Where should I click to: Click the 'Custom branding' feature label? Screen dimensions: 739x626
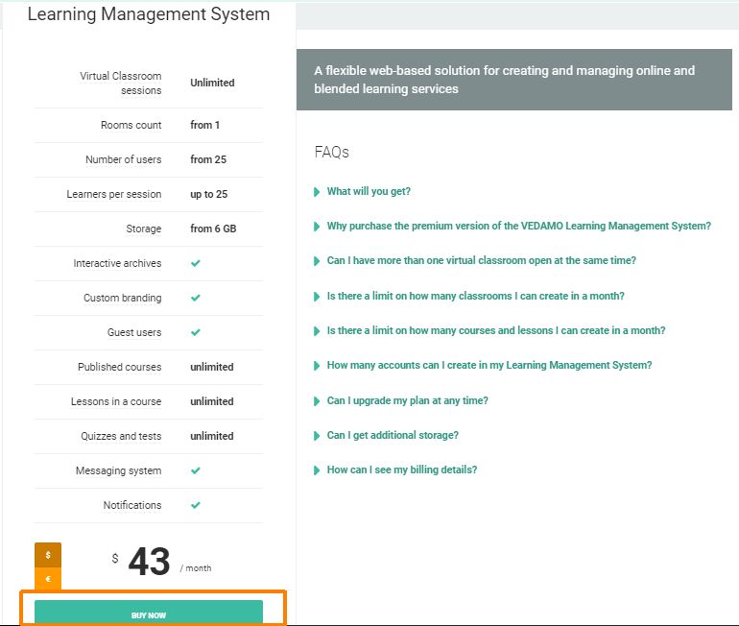[123, 298]
